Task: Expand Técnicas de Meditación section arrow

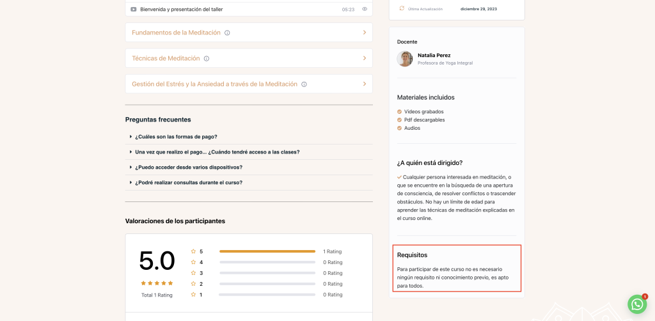Action: (x=364, y=58)
